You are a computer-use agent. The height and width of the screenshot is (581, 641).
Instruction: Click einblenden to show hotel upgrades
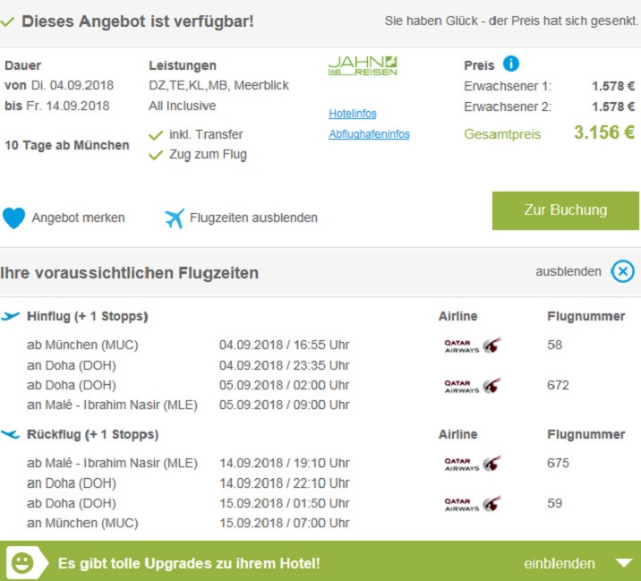click(560, 564)
